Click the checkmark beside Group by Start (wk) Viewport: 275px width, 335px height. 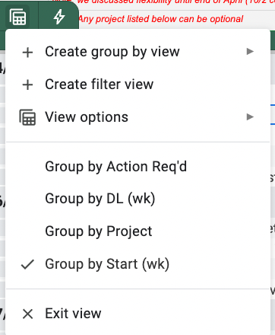[x=27, y=264]
